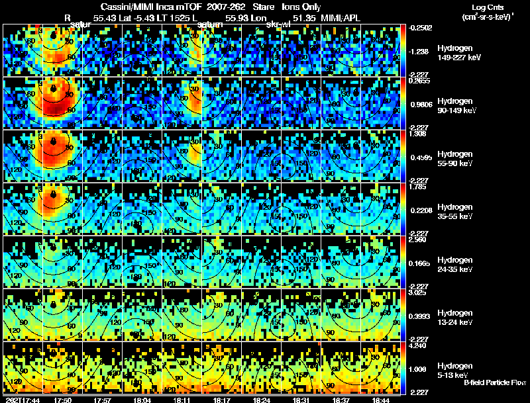
Task: Select the 17:44 panel in the 55-90 keV row
Action: [23, 156]
